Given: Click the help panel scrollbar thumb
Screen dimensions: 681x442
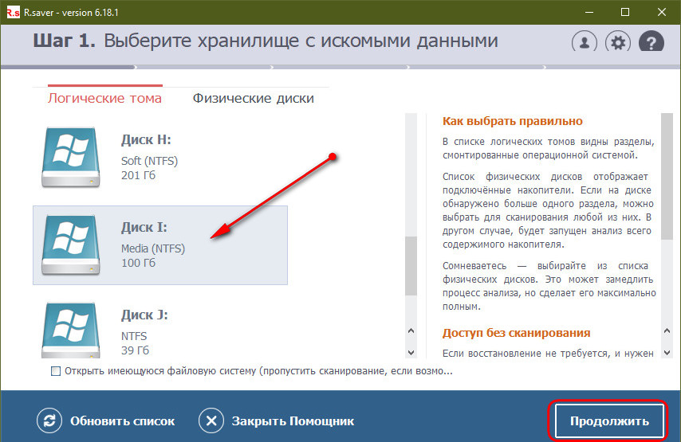Looking at the screenshot, I should [x=667, y=176].
